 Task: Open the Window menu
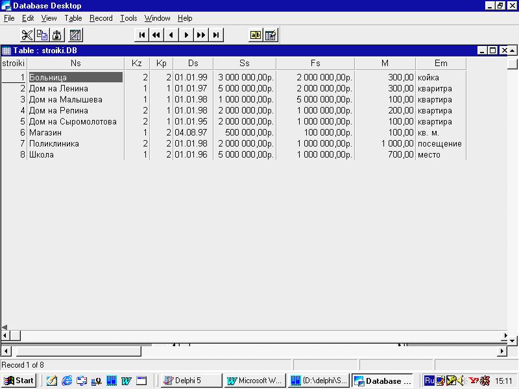tap(157, 18)
